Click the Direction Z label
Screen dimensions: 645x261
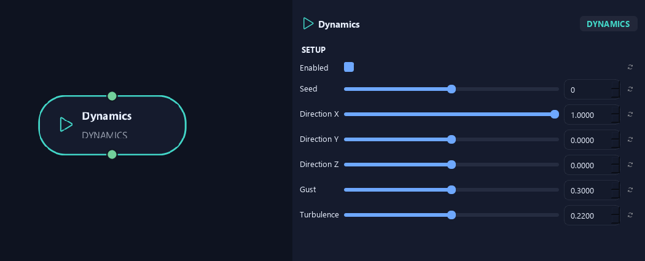pos(319,165)
